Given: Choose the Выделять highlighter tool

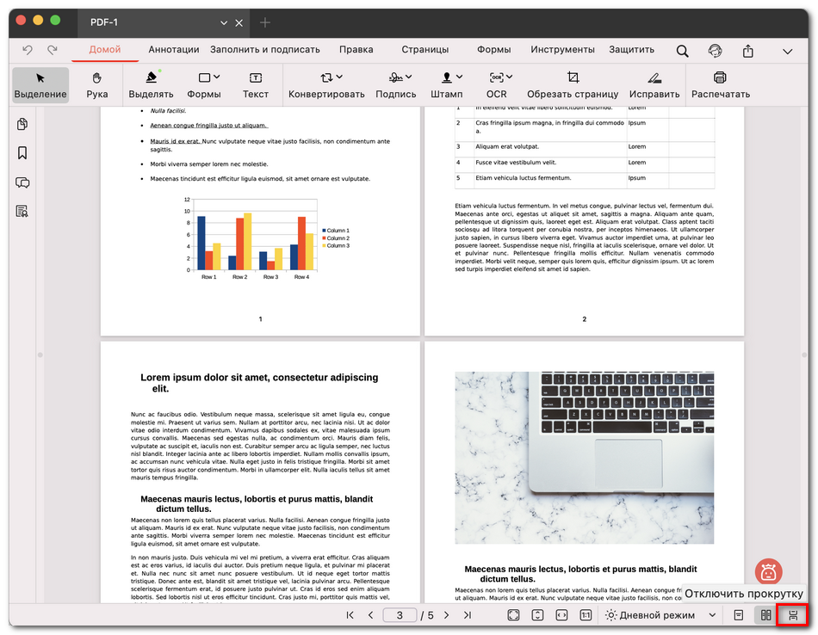Looking at the screenshot, I should [151, 85].
